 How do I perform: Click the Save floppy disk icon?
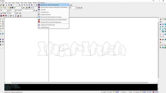coord(3,5)
